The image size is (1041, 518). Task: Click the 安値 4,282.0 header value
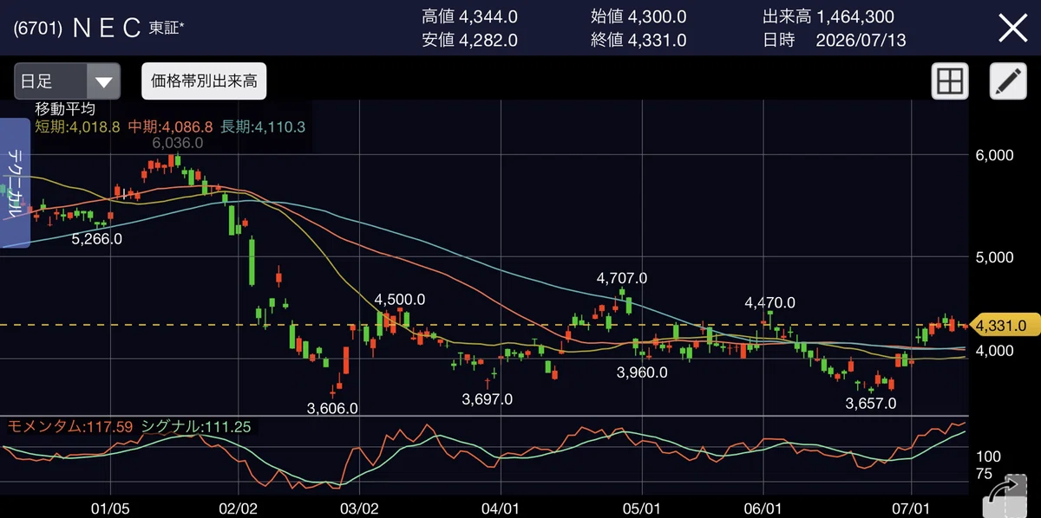click(x=469, y=40)
